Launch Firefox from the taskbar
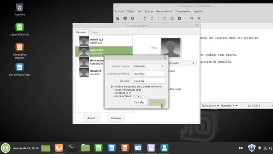 59,148
